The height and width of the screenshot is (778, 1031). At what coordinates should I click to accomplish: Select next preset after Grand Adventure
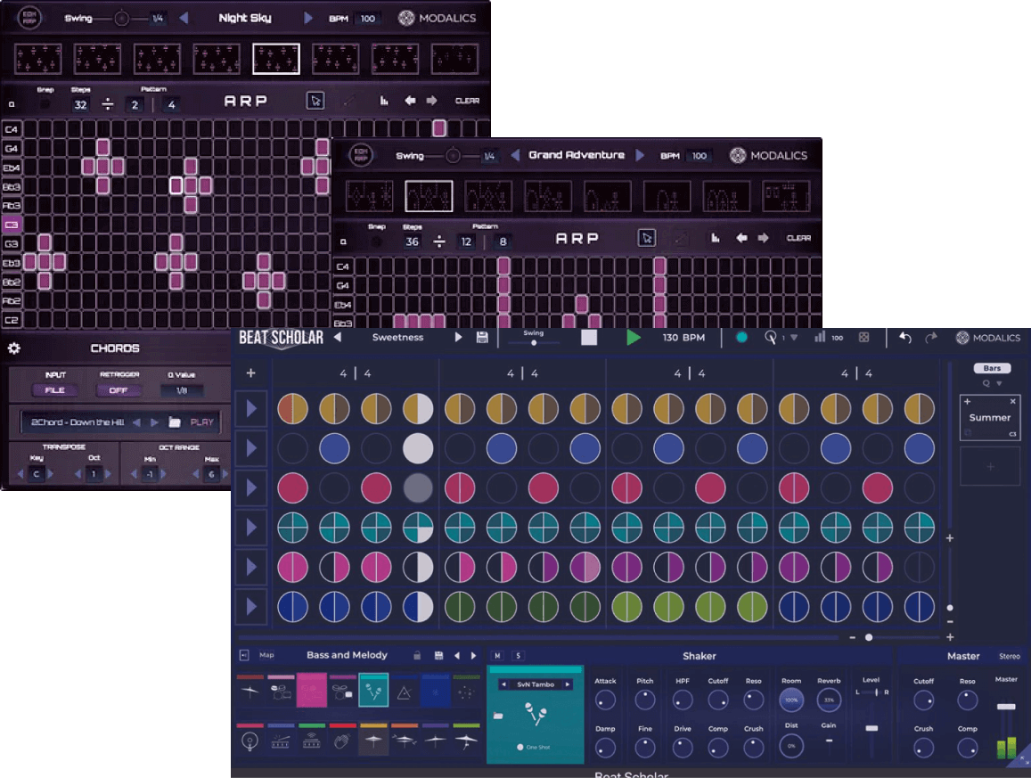(x=640, y=155)
